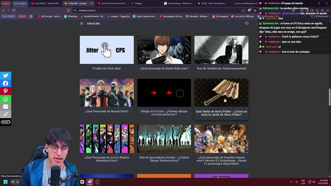Screen dimensions: 331x186
Task: Switch to Bored? Press the Bored Button tab
Action: (x=112, y=3)
